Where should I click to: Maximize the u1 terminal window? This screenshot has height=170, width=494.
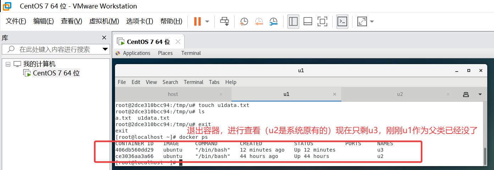[x=469, y=70]
